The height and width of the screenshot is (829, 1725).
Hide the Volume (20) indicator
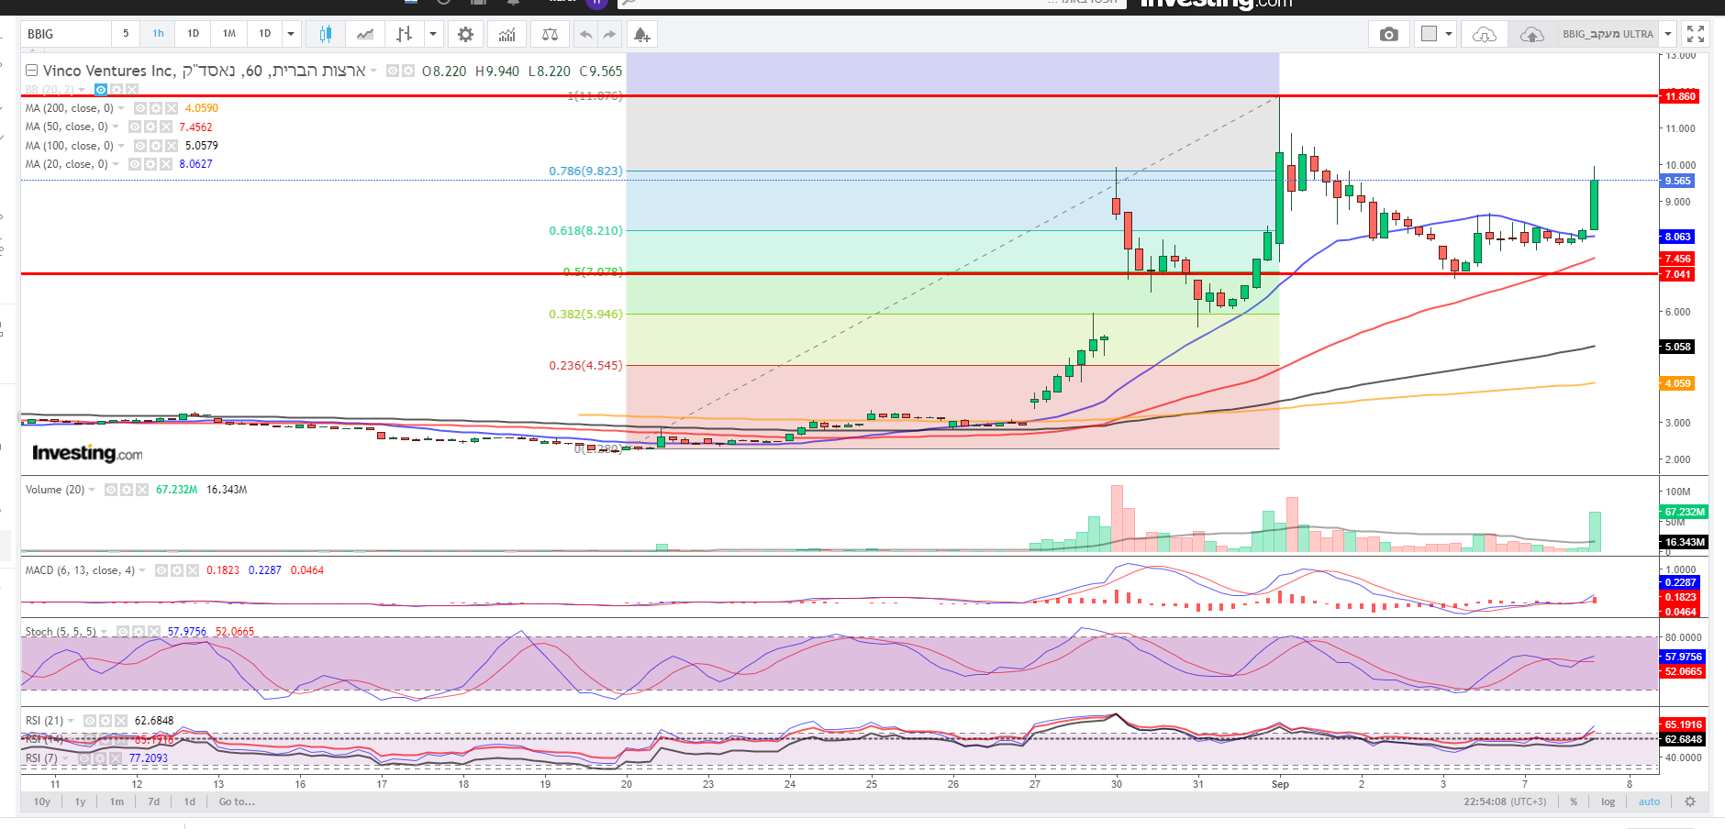[111, 490]
